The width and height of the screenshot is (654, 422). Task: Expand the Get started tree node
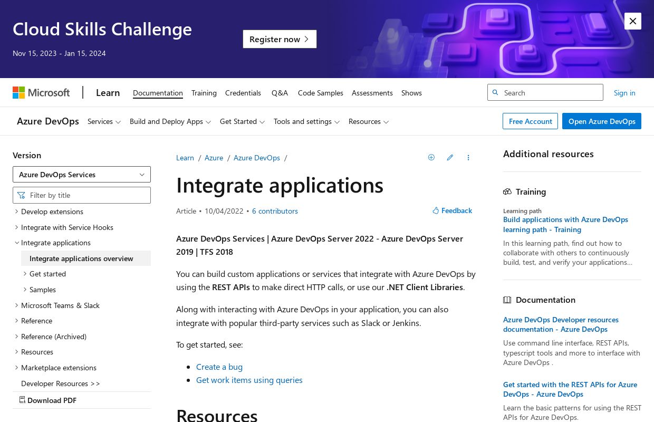point(25,274)
